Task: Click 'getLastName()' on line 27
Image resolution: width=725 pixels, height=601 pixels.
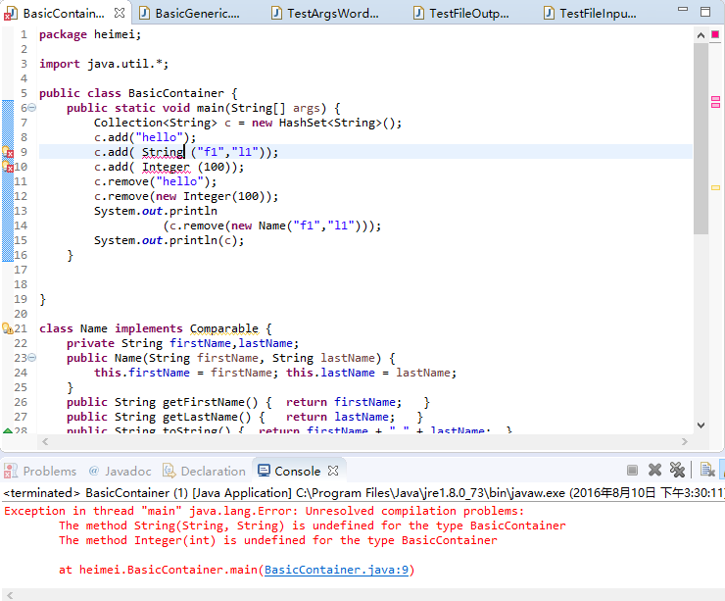Action: (207, 417)
